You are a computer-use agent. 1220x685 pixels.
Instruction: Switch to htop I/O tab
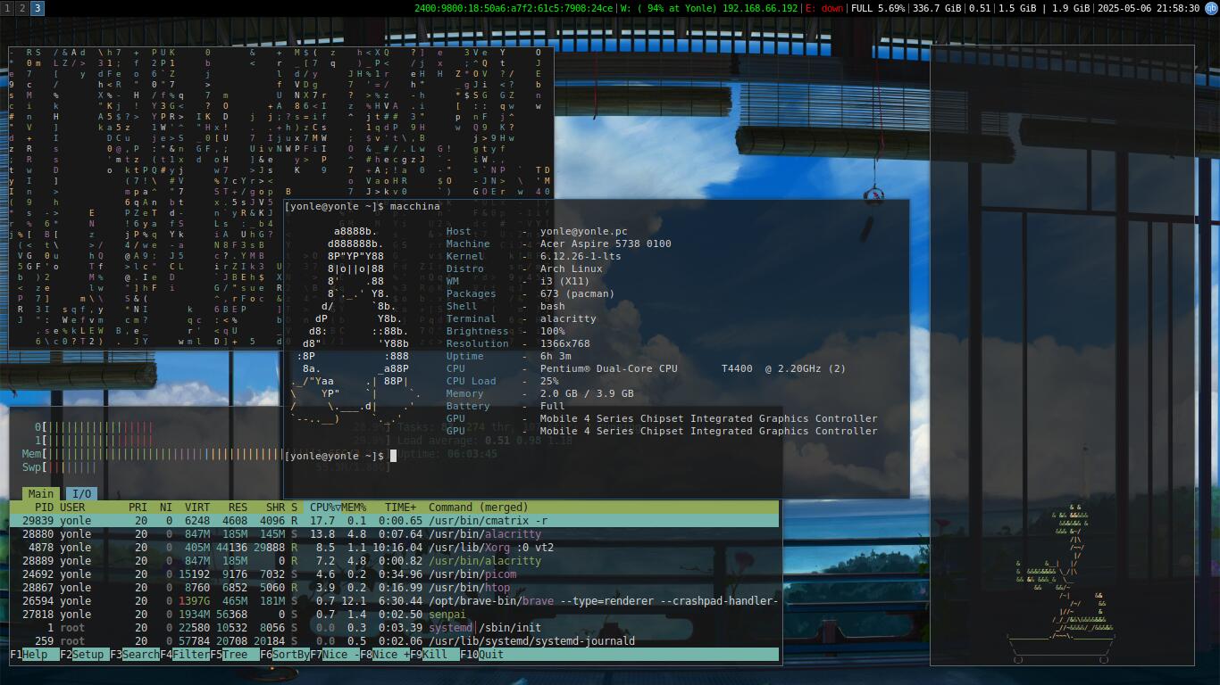click(x=81, y=494)
